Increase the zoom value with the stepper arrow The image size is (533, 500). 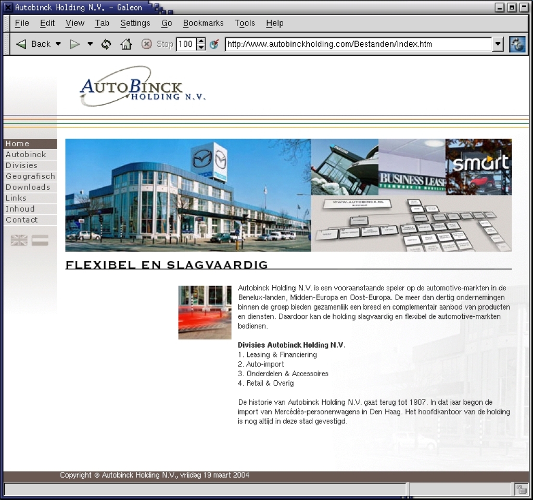[x=200, y=41]
